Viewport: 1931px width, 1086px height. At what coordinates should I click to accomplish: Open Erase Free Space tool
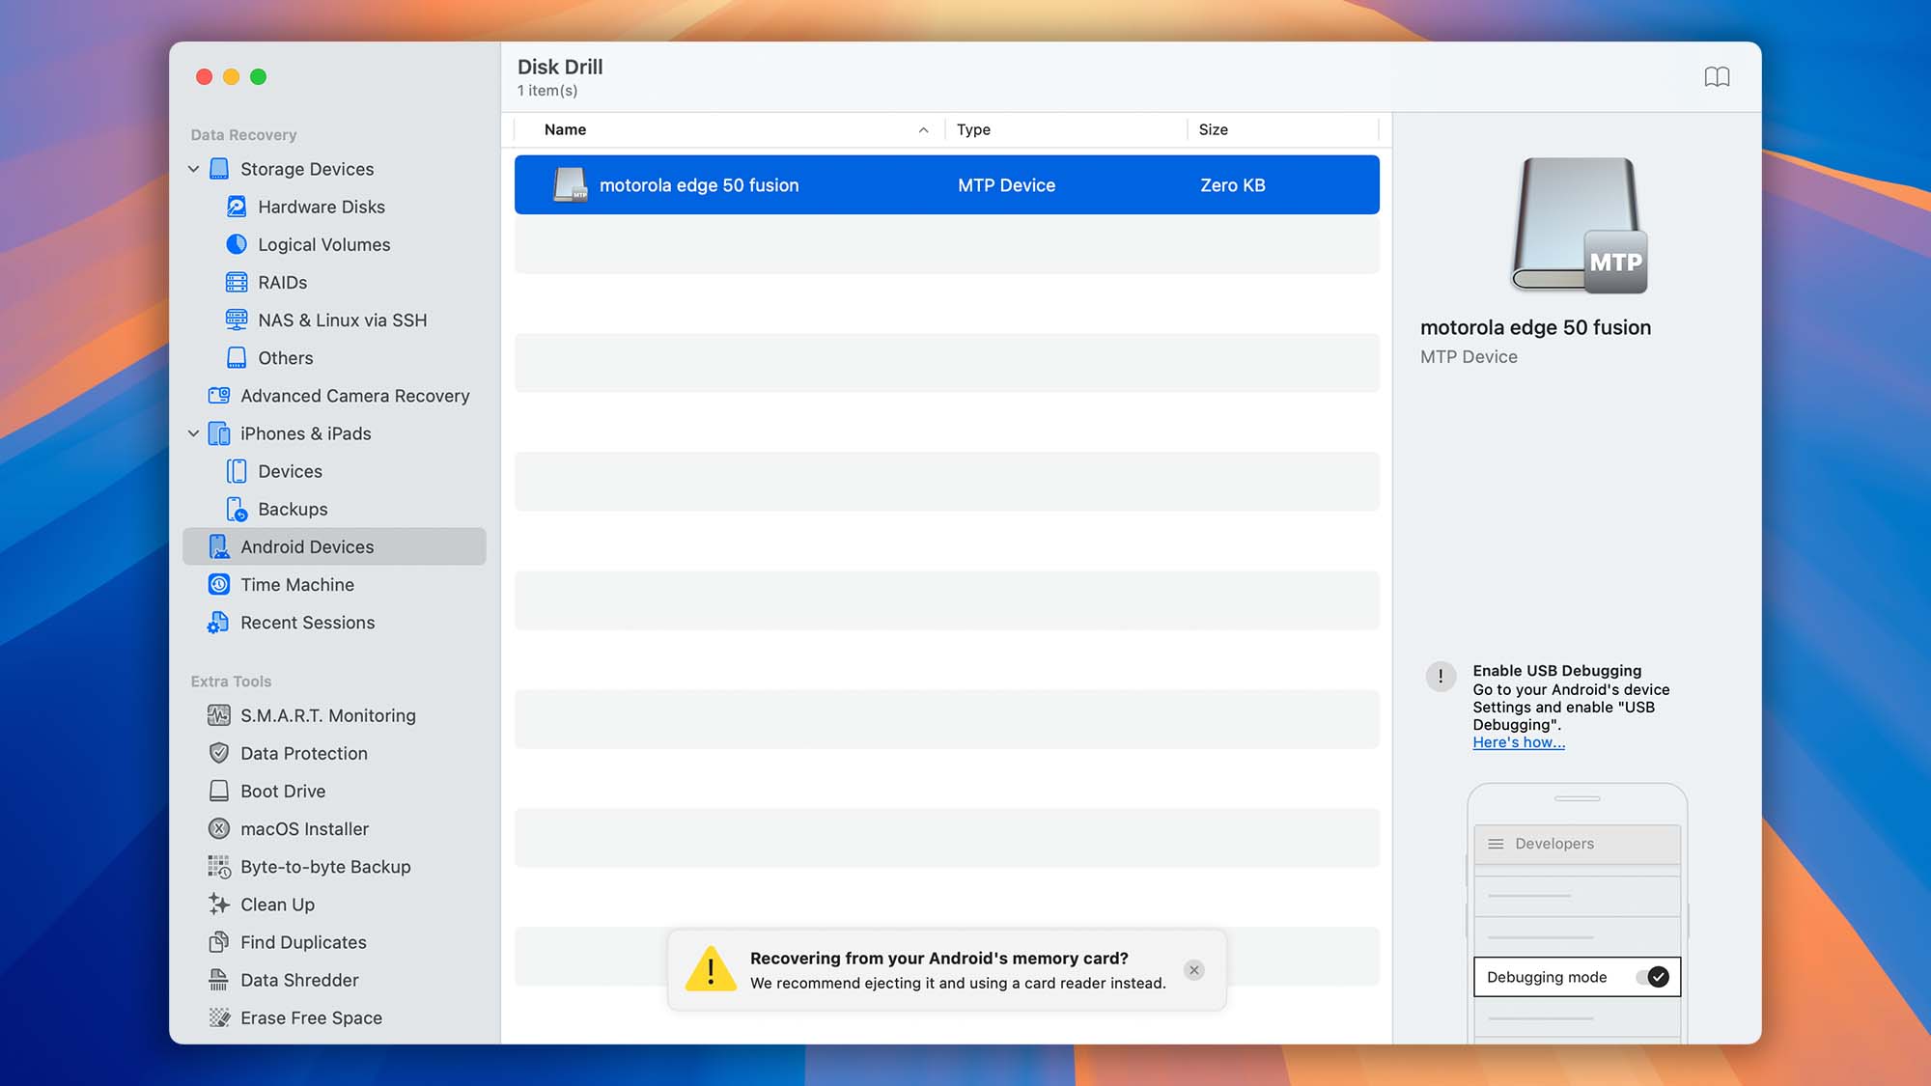coord(334,1017)
